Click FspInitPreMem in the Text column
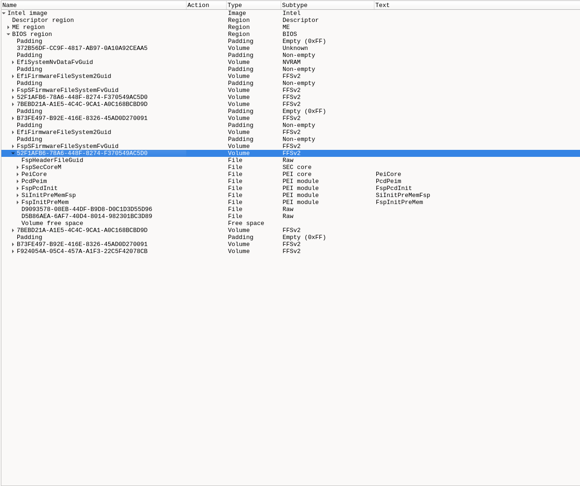 pos(400,202)
